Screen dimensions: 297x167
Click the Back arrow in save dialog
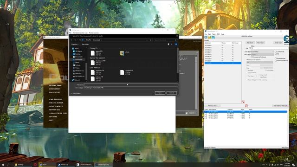(71, 40)
